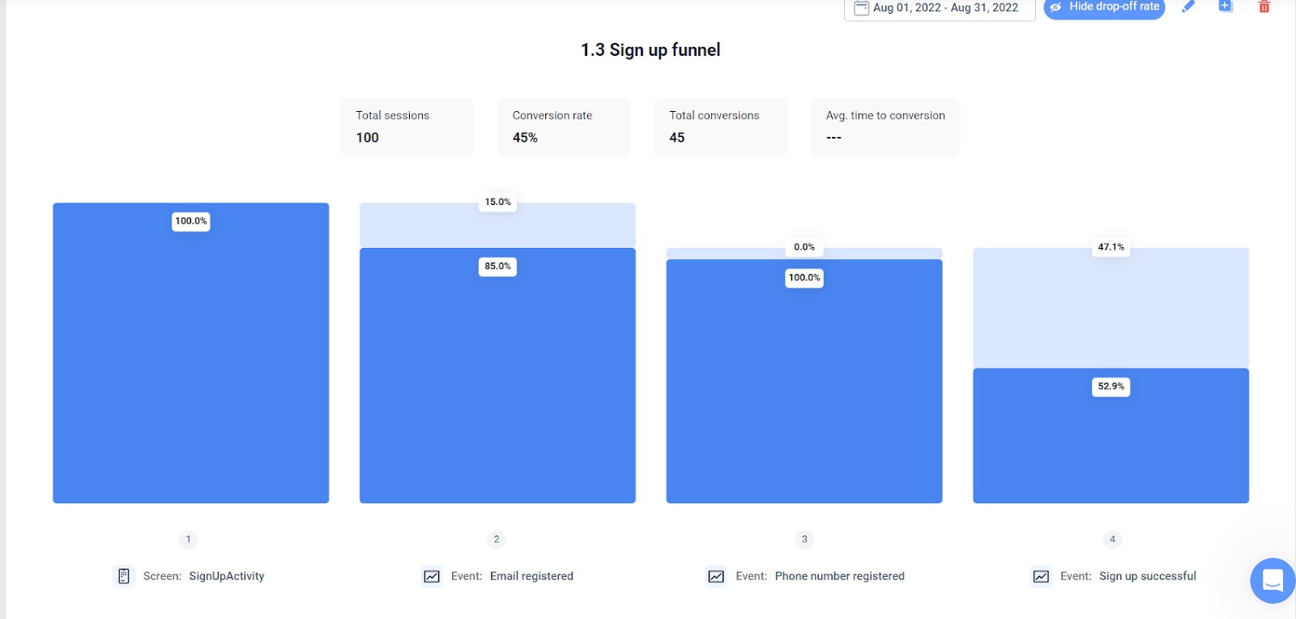Select the pencil edit icon to modify the funnel
Viewport: 1296px width, 619px height.
tap(1188, 6)
